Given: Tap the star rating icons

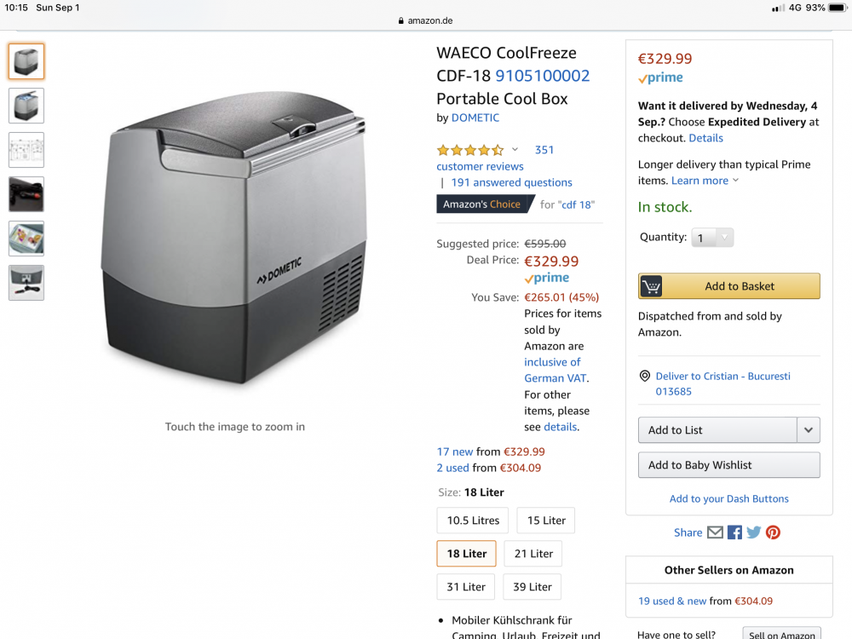Looking at the screenshot, I should [469, 150].
